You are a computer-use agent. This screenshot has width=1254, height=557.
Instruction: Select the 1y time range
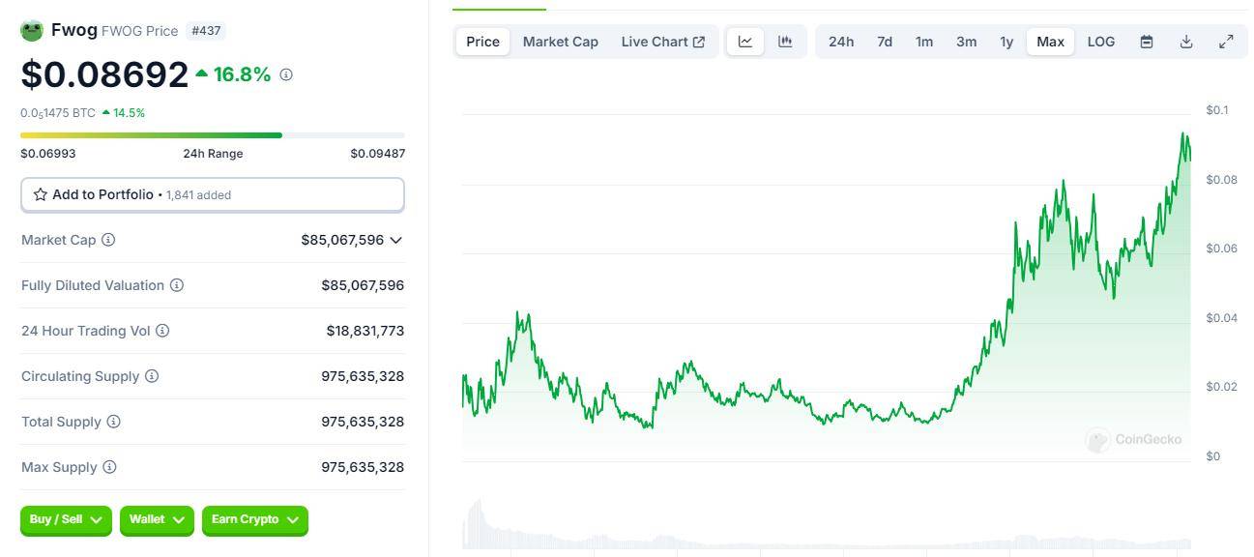[1006, 42]
